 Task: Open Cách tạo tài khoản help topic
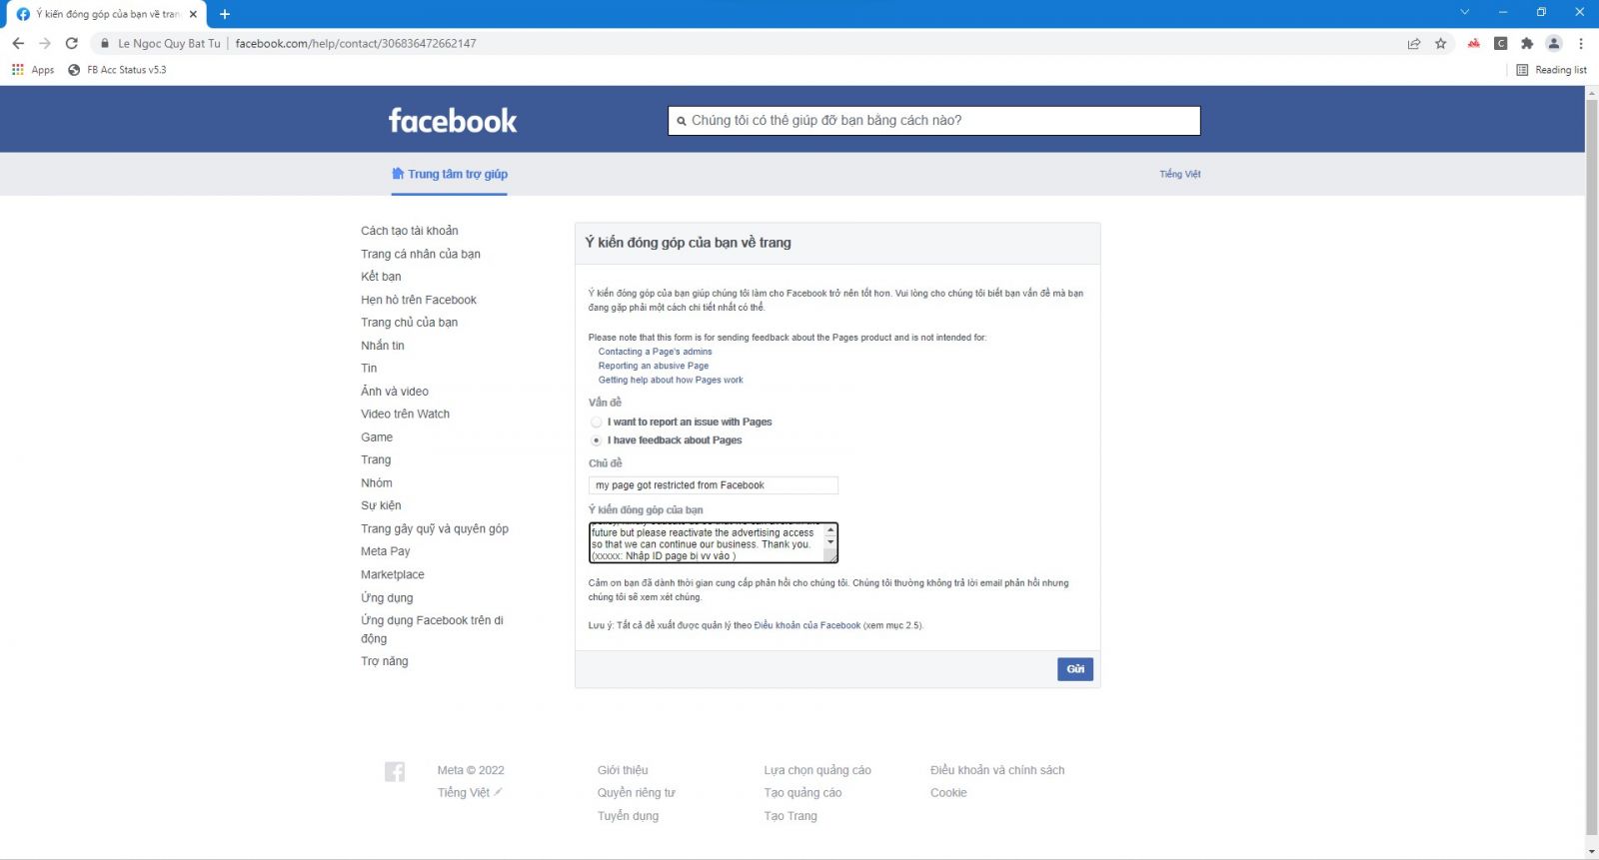point(410,231)
